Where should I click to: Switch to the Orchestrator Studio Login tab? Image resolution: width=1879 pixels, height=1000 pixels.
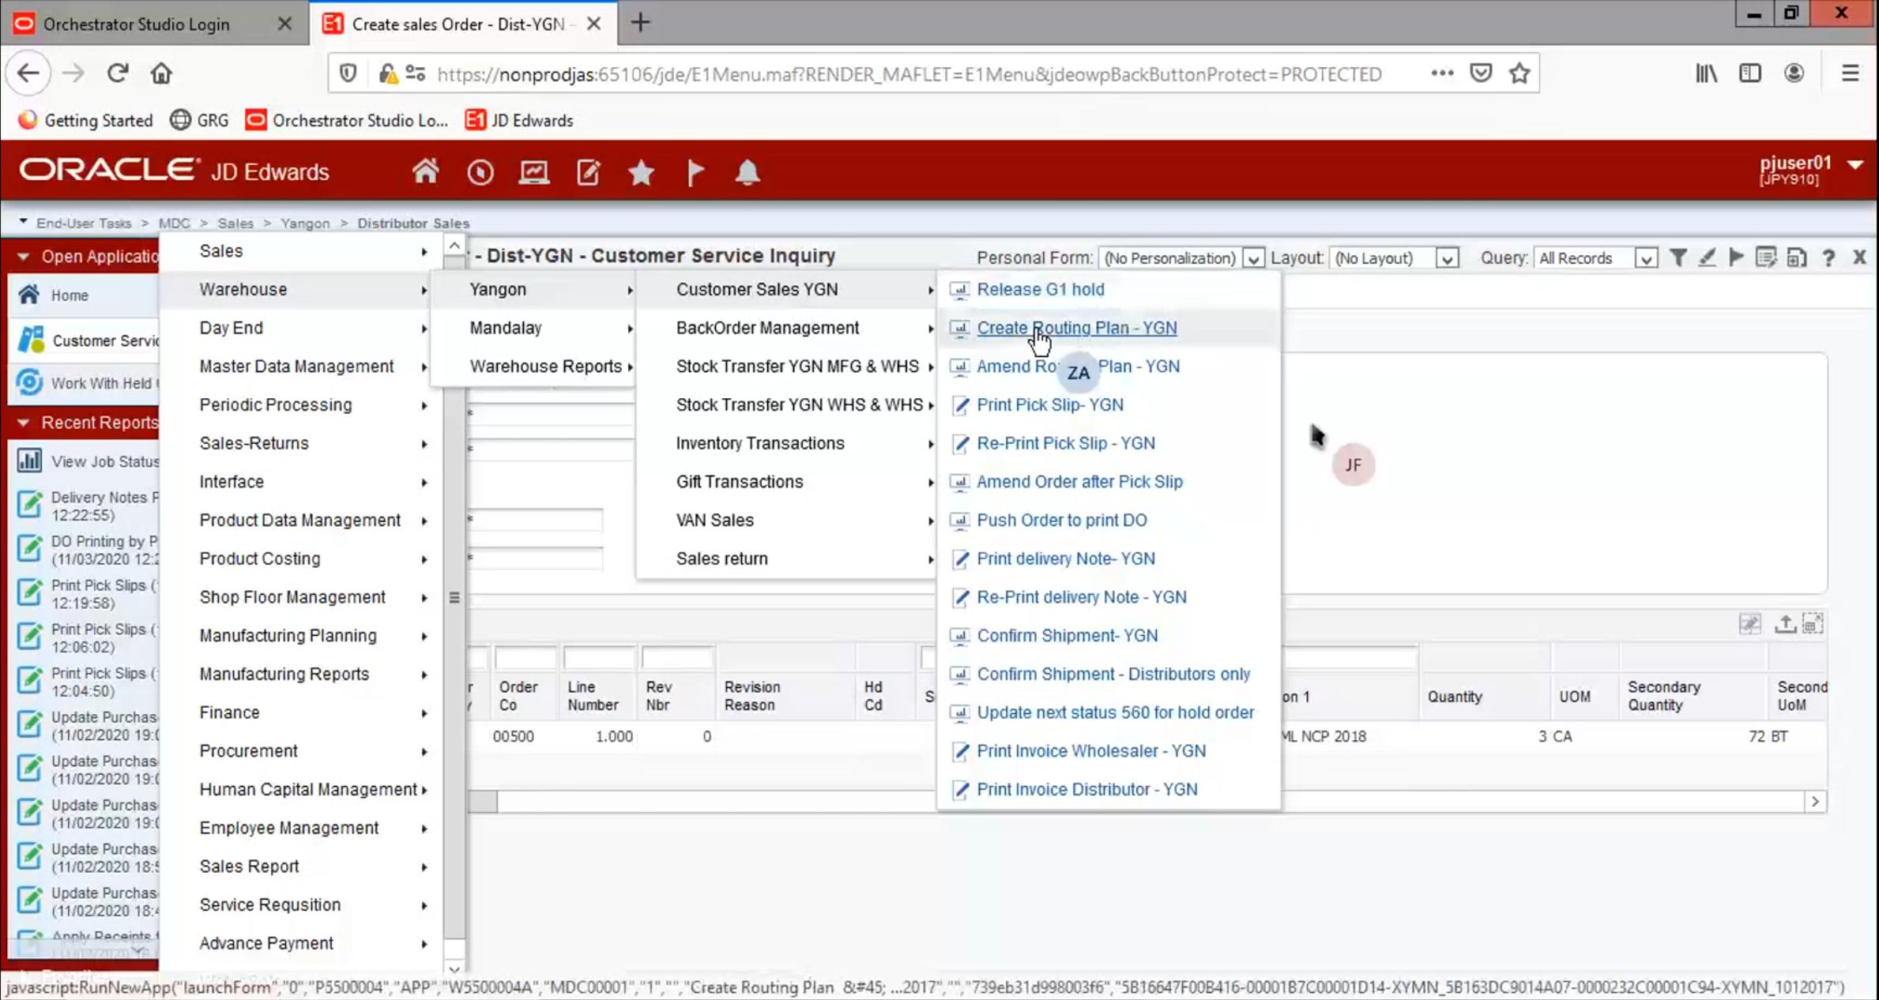click(x=137, y=24)
